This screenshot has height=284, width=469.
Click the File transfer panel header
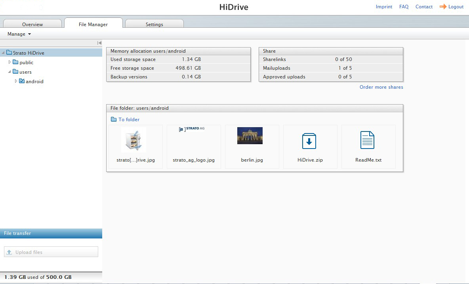coord(51,233)
